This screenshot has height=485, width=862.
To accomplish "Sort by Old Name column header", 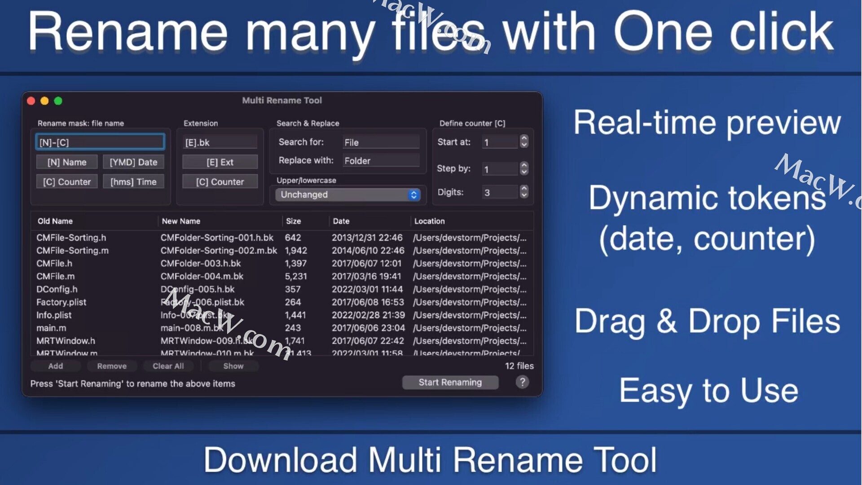I will [94, 221].
